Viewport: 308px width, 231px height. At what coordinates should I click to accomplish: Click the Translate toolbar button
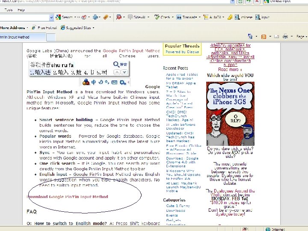[187, 17]
